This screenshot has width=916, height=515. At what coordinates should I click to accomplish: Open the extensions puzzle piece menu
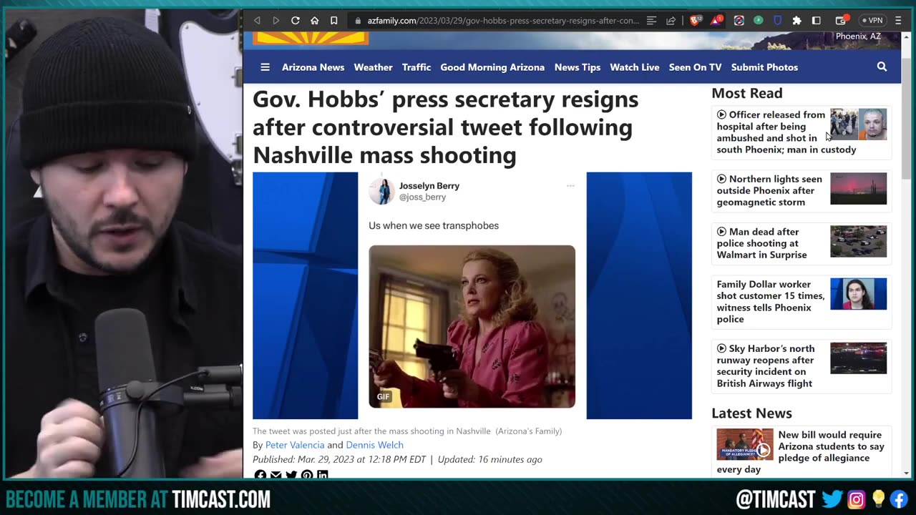click(x=796, y=21)
